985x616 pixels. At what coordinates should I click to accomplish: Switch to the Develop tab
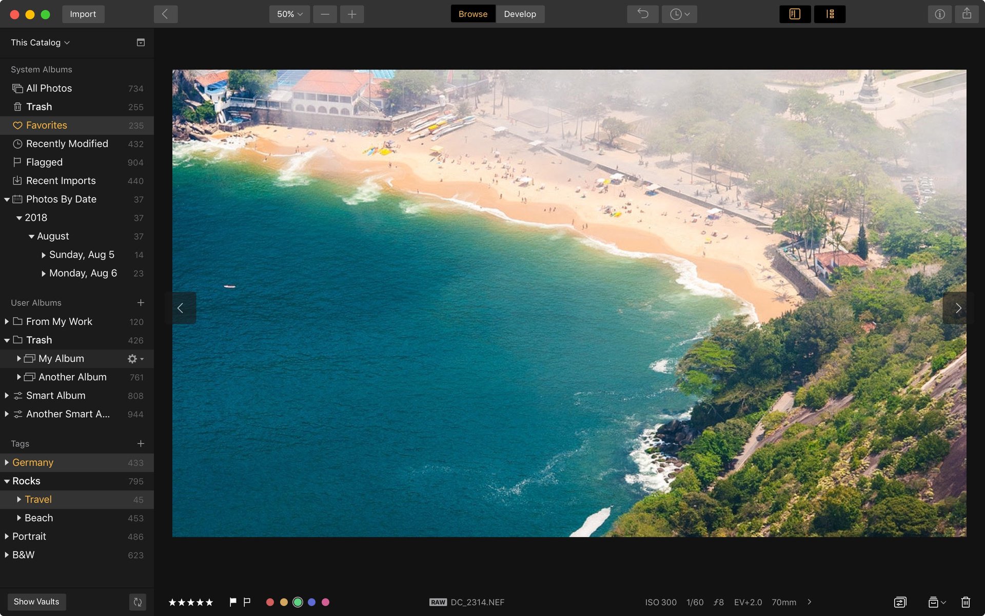(x=520, y=14)
